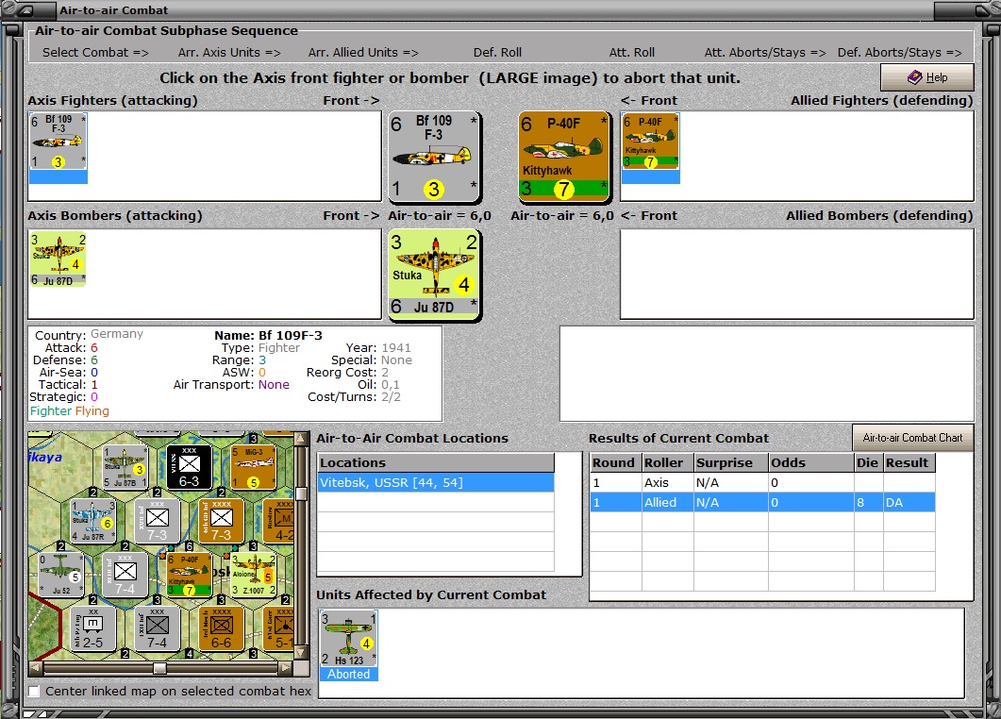1001x719 pixels.
Task: Click the map's vertical scrollbar down arrow
Action: pyautogui.click(x=301, y=653)
